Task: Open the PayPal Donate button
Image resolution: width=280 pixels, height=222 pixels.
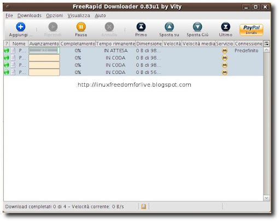Action: tap(251, 30)
